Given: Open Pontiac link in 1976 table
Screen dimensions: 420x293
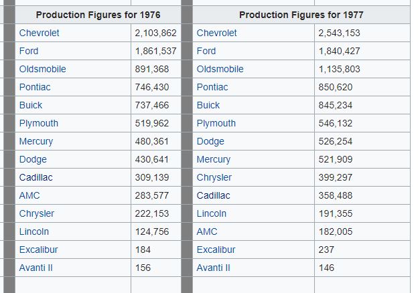Looking at the screenshot, I should pos(35,87).
